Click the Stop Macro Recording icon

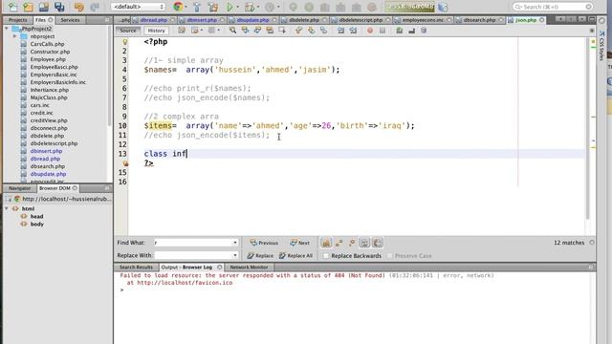(382, 30)
